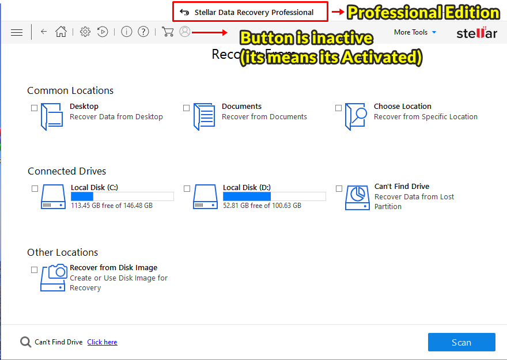Check the Documents checkbox
The width and height of the screenshot is (507, 360).
point(186,108)
